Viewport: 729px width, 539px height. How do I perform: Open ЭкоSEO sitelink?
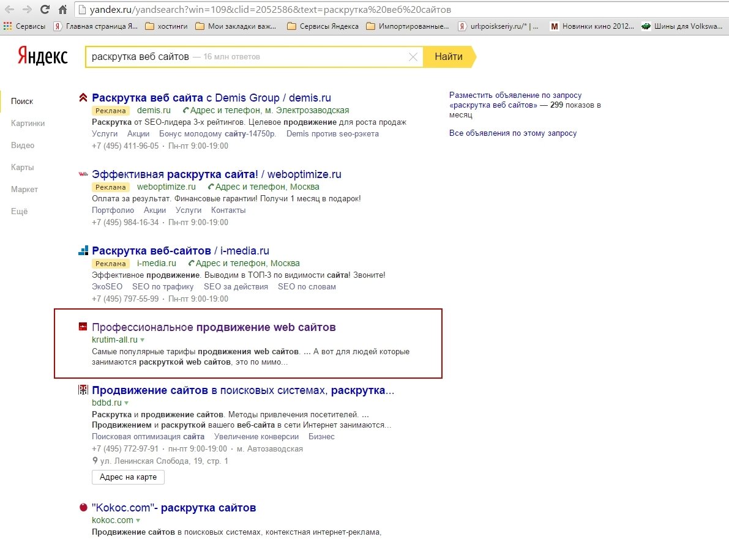(107, 287)
